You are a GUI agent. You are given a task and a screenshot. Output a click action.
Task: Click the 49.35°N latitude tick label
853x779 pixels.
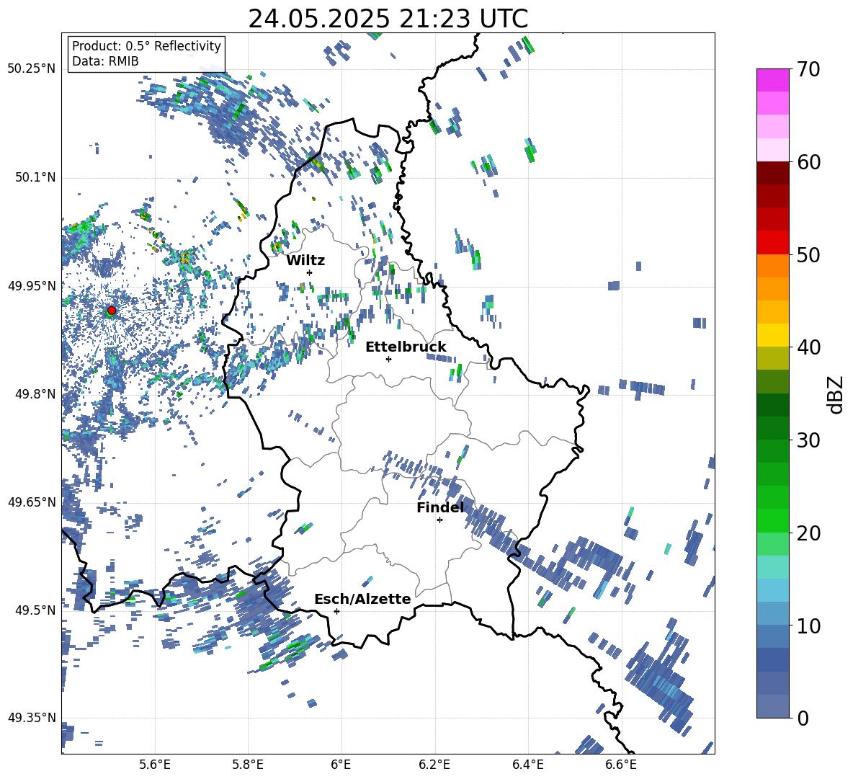coord(32,718)
